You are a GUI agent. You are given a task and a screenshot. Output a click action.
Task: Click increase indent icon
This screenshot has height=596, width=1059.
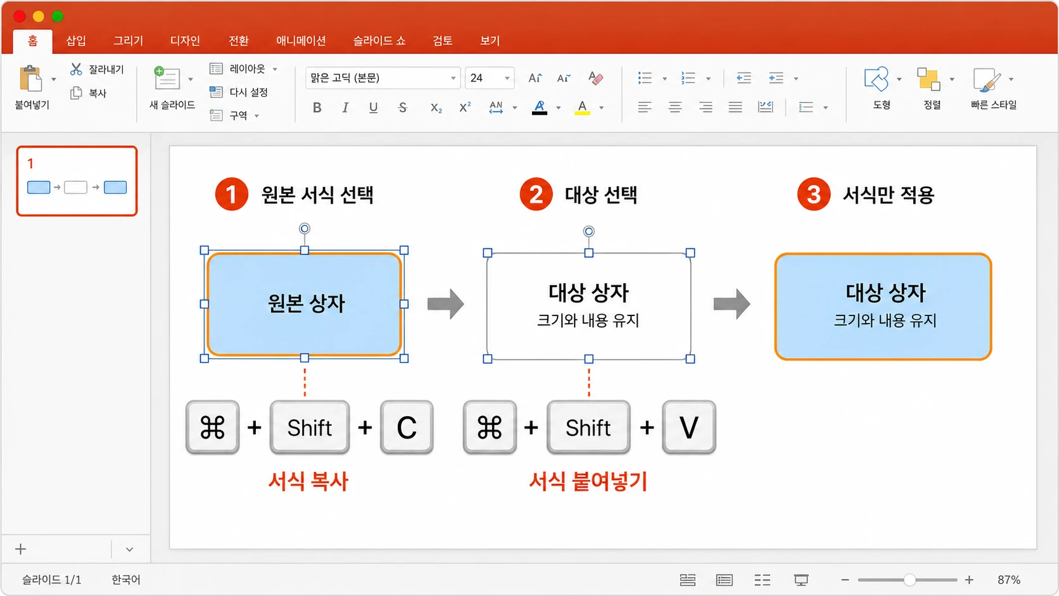[x=776, y=78]
